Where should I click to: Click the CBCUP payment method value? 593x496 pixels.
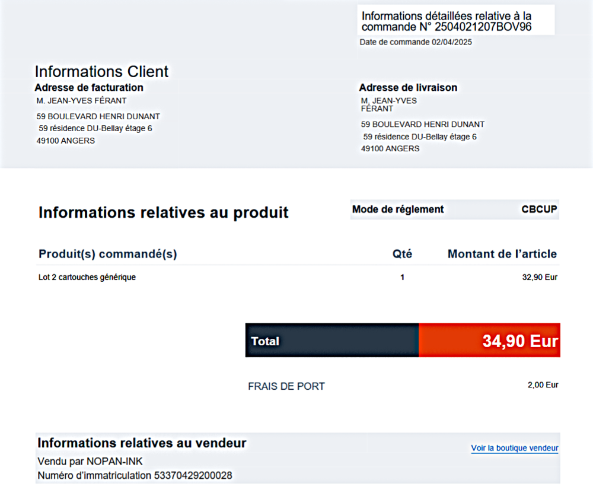(539, 209)
